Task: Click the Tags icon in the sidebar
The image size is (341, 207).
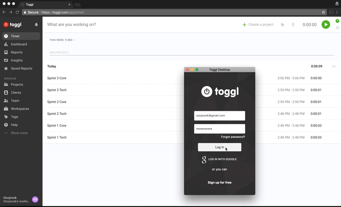Action: pos(6,117)
